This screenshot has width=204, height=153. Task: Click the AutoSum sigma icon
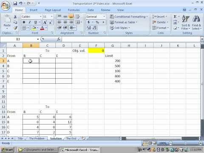point(175,17)
